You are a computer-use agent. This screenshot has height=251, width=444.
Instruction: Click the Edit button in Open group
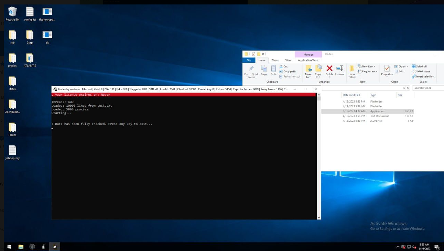click(399, 71)
